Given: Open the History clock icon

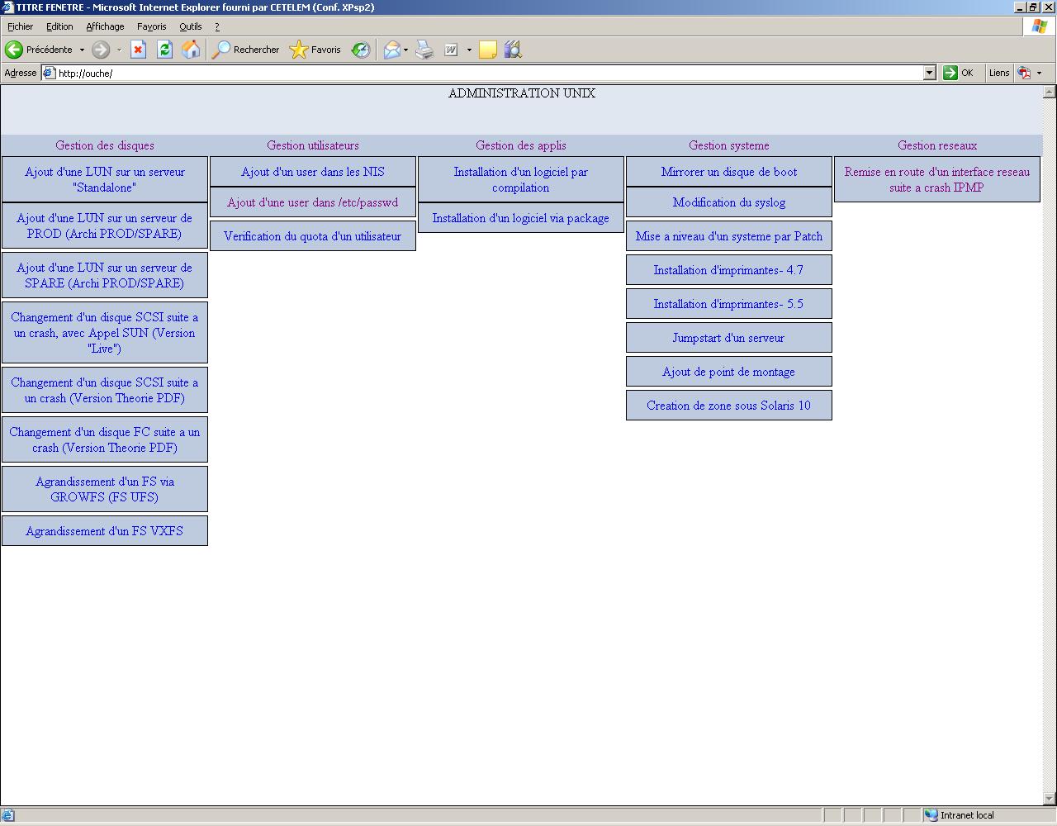Looking at the screenshot, I should pyautogui.click(x=361, y=50).
